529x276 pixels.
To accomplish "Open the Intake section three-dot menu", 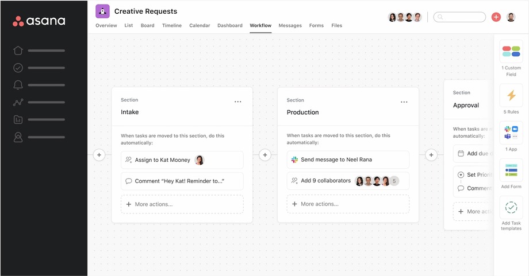I will point(238,102).
